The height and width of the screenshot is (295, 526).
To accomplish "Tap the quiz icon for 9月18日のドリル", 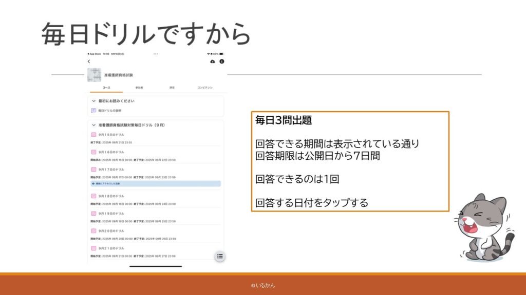I will (x=93, y=196).
